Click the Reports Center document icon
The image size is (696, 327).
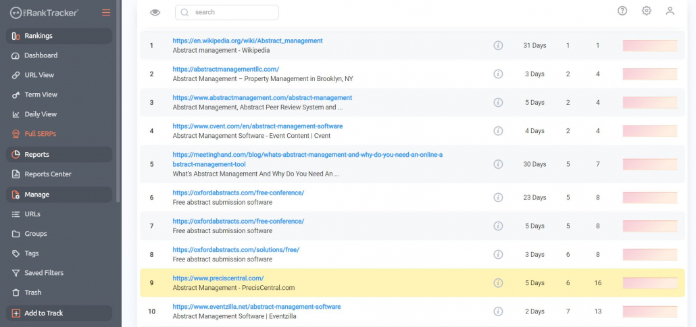[x=16, y=174]
